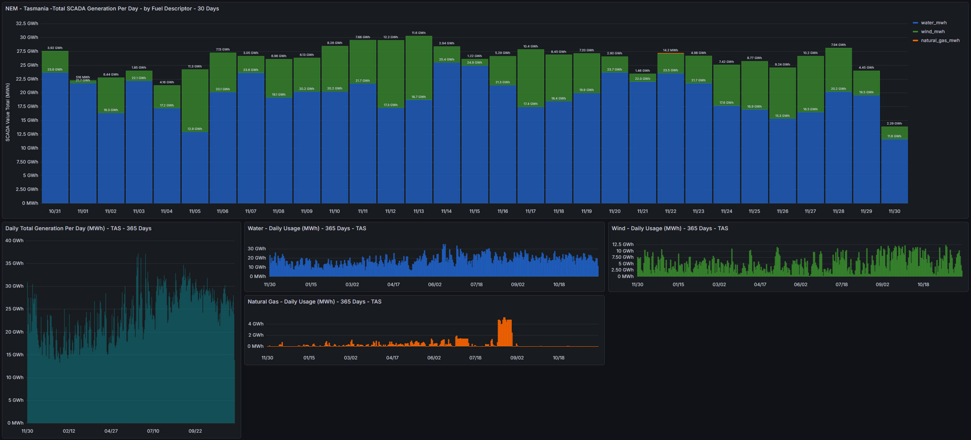Toggle water_mwh series in the legend
The height and width of the screenshot is (440, 971).
click(x=933, y=23)
